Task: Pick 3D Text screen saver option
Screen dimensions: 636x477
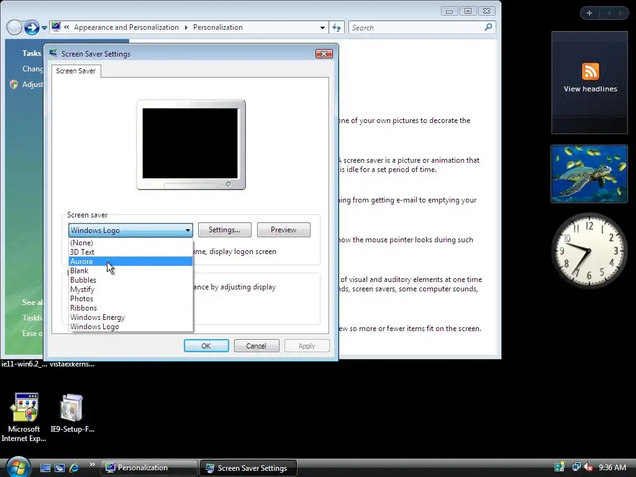Action: pos(130,252)
